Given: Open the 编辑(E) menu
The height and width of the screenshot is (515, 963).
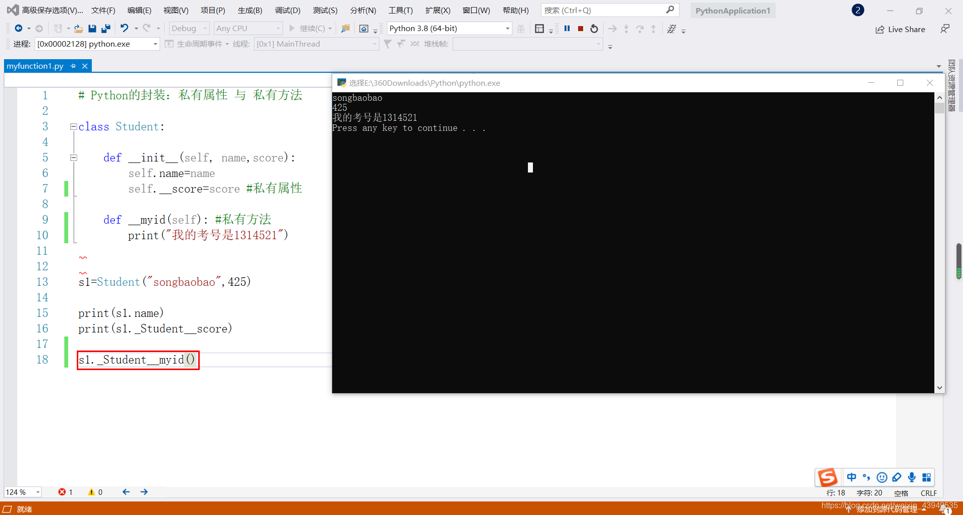Looking at the screenshot, I should 140,10.
